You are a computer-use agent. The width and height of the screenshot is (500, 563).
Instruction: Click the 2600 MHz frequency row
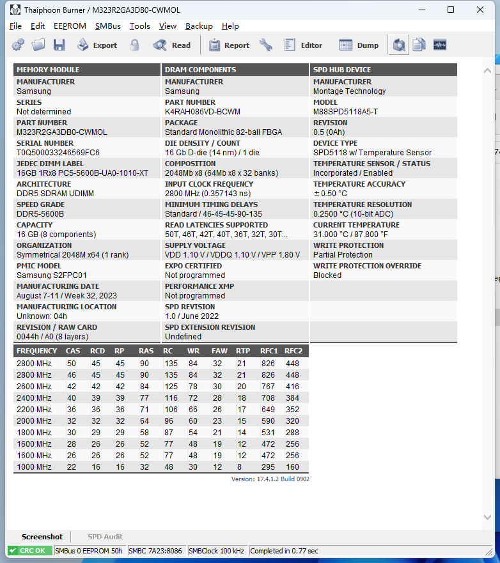click(161, 387)
